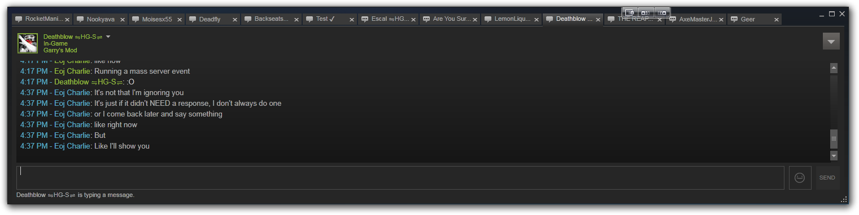Image resolution: width=859 pixels, height=215 pixels.
Task: Click the third window snap layout icon
Action: (x=662, y=12)
